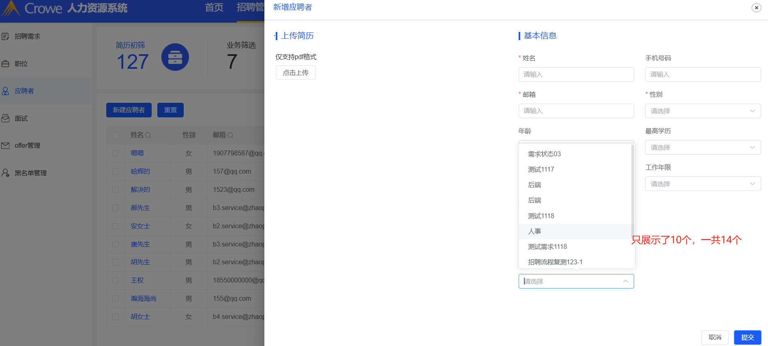Click the 性别 column header
768x346 pixels.
189,135
